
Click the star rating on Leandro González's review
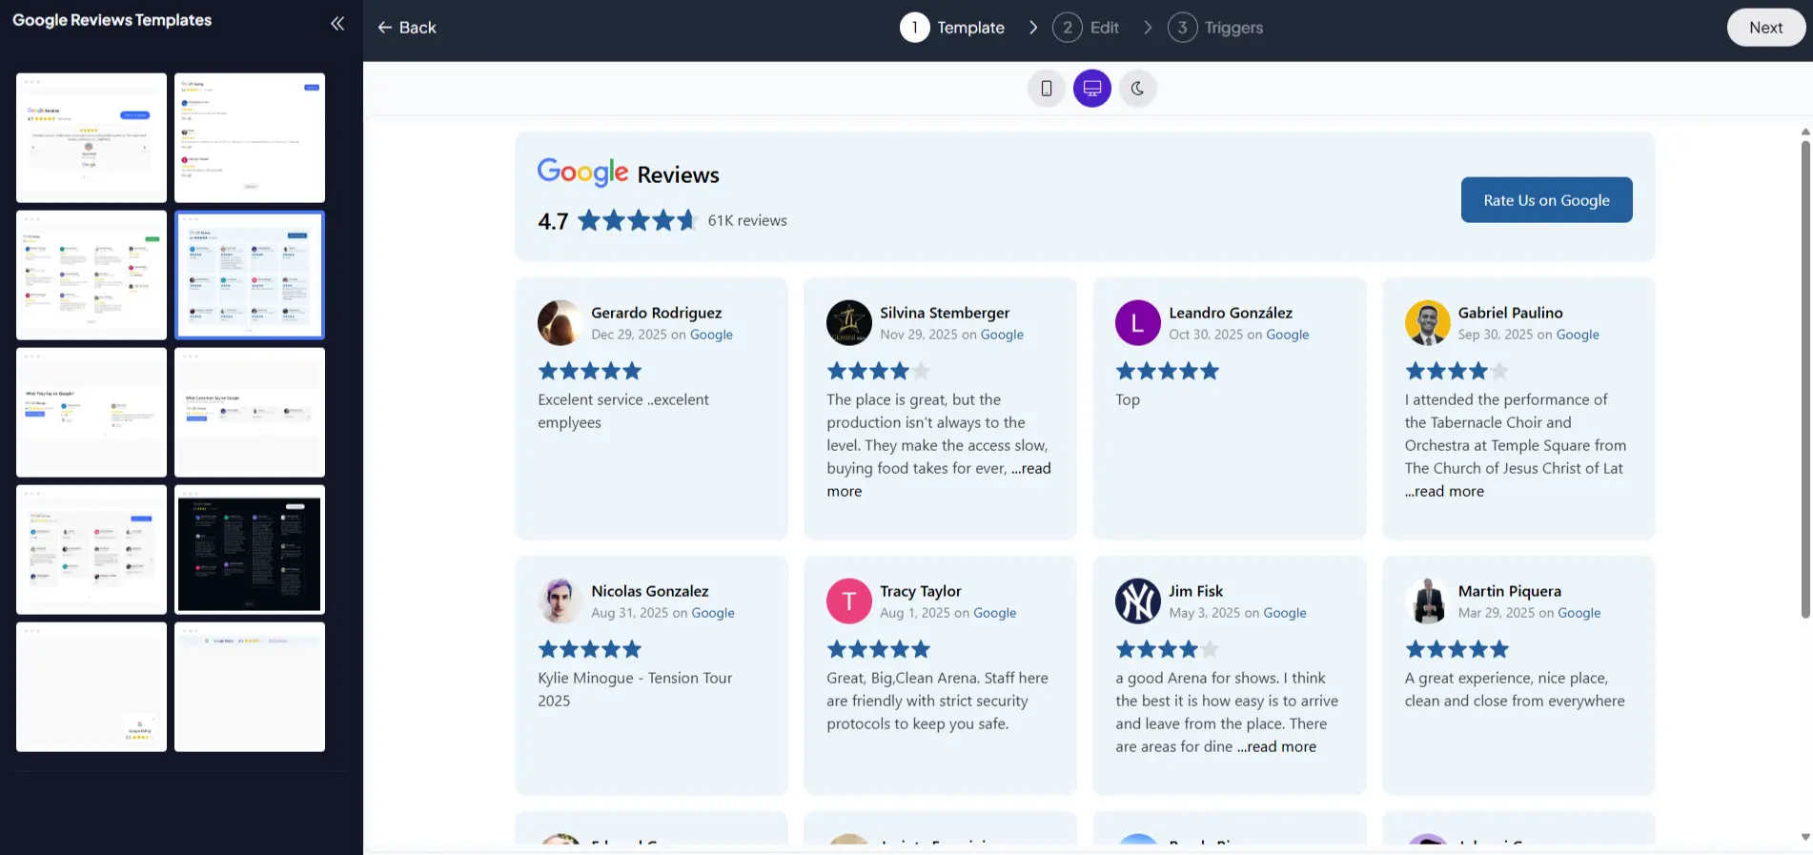(x=1168, y=371)
